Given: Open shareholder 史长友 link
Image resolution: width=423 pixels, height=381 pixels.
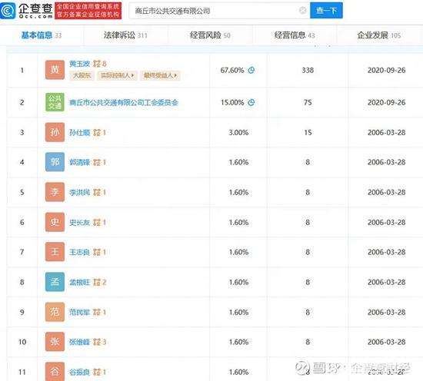Looking at the screenshot, I should [79, 222].
